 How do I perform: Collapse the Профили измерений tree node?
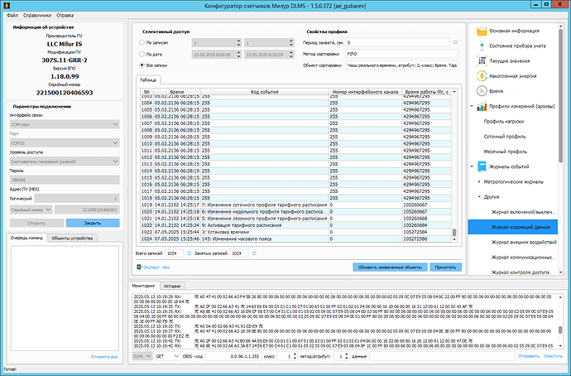coord(472,106)
